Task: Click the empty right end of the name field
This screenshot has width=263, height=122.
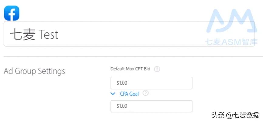Action: (182, 34)
